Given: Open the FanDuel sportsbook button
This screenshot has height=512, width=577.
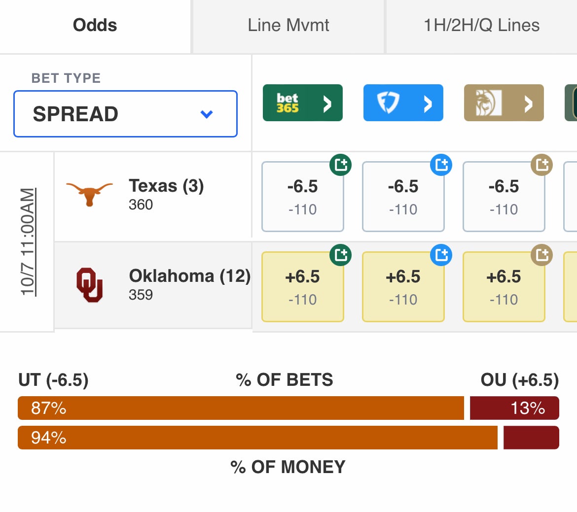Looking at the screenshot, I should [403, 102].
